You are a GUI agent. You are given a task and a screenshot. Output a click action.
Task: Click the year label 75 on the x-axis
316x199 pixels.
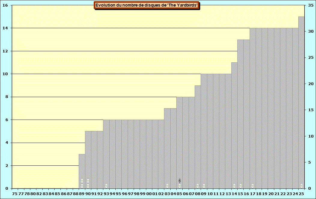(15, 194)
